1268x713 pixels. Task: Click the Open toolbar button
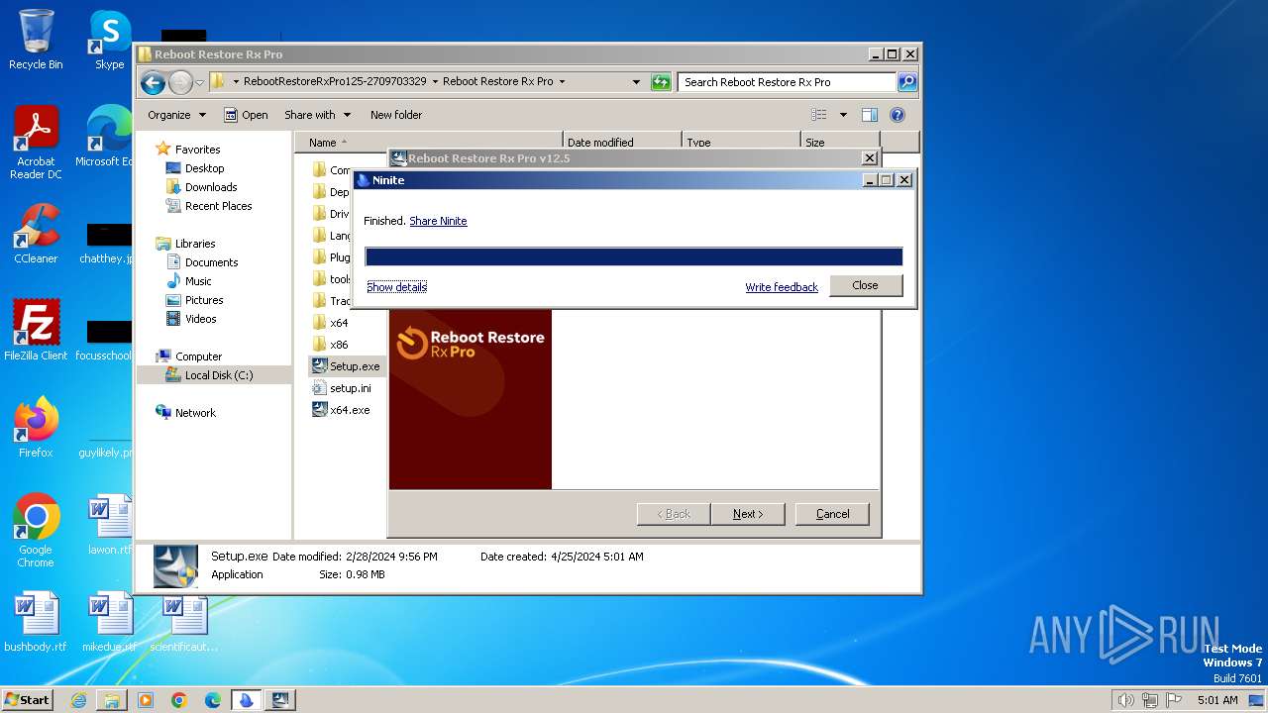point(246,115)
